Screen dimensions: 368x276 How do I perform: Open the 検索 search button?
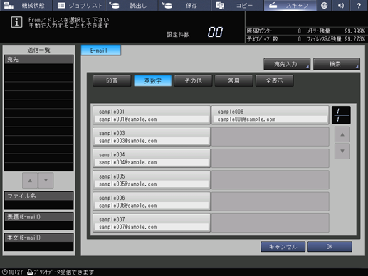337,64
